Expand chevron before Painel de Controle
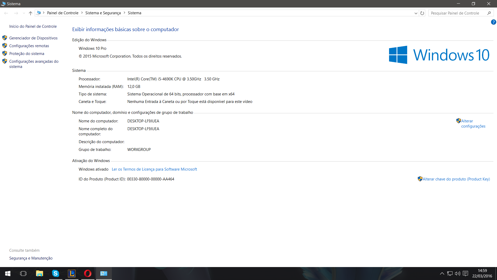 [44, 13]
